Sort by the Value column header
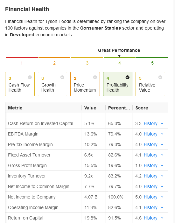Screen dimensions: 175x223 click(94, 108)
